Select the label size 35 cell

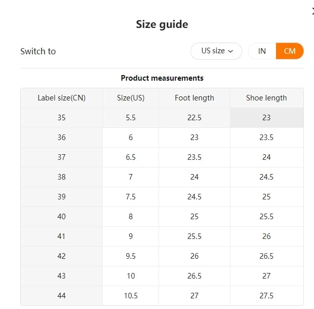(61, 118)
